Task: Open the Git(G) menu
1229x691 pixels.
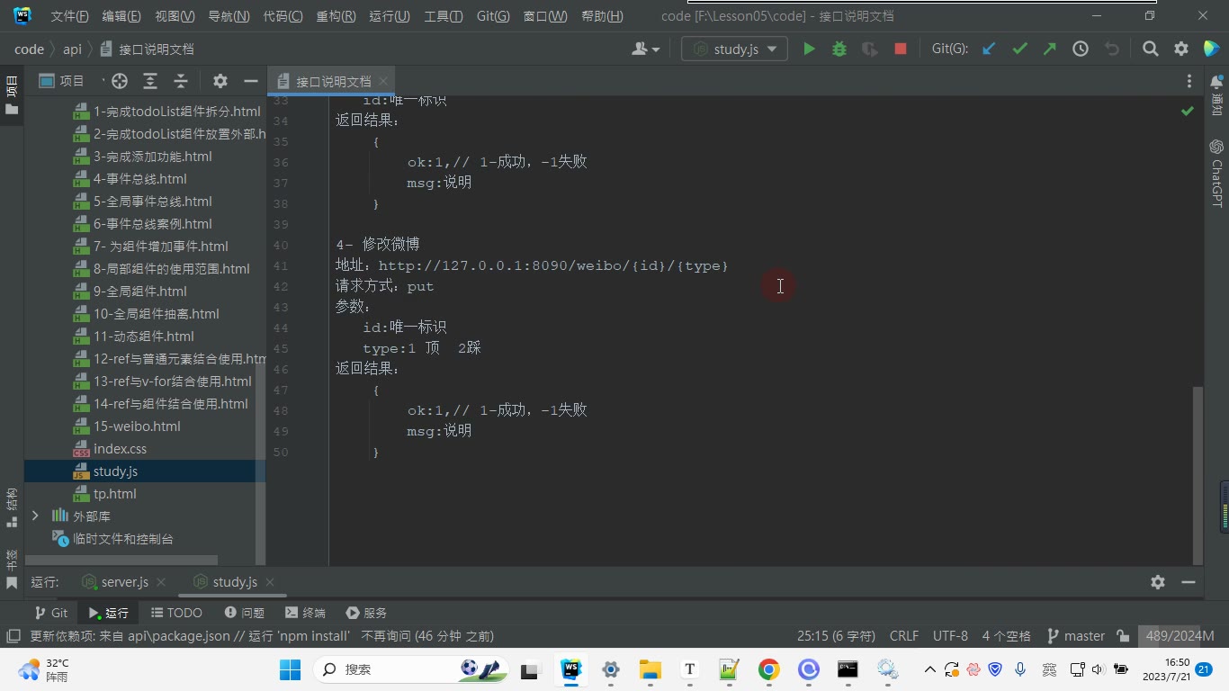Action: pos(493,16)
